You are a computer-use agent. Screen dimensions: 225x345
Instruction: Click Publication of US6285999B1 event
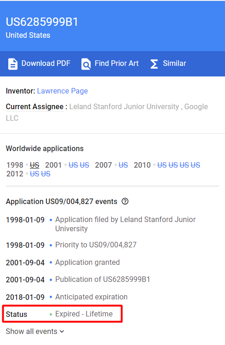click(103, 279)
